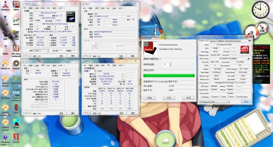The width and height of the screenshot is (273, 147).
Task: Open 关于 tab in the AMD Phenom CPU-Z window
Action: point(60,8)
